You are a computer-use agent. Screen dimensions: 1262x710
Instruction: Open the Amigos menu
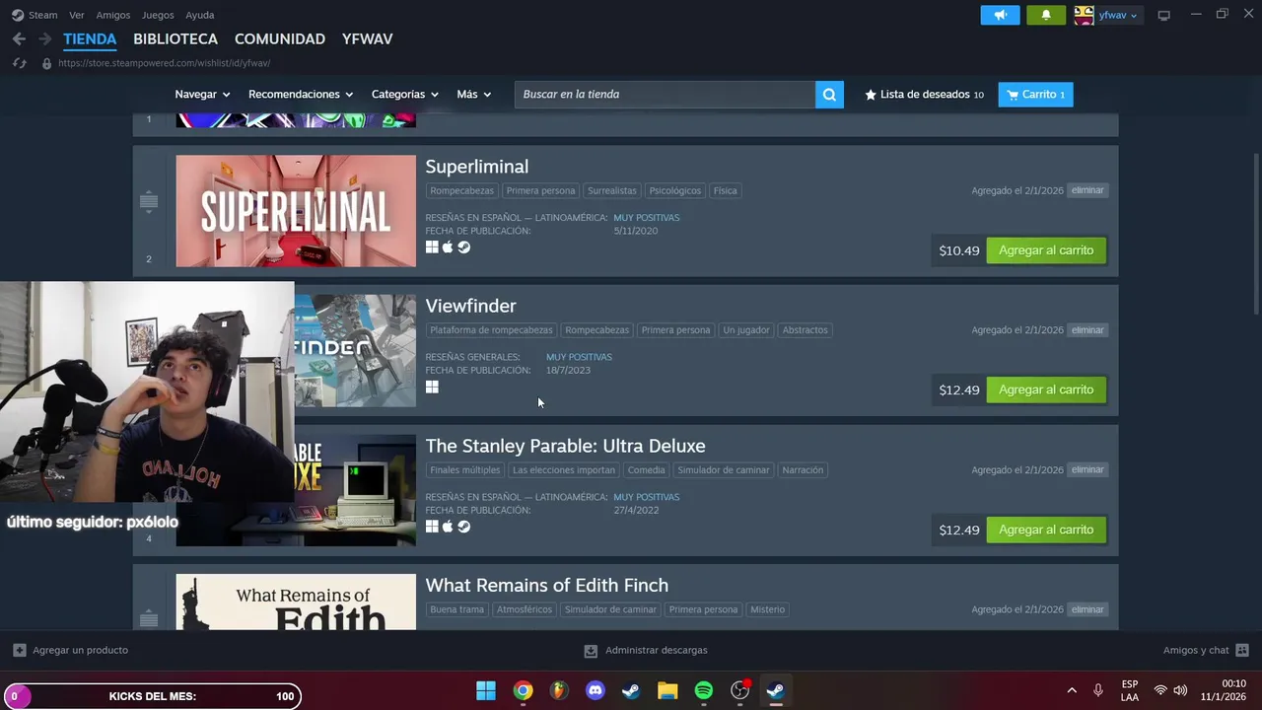(x=113, y=15)
